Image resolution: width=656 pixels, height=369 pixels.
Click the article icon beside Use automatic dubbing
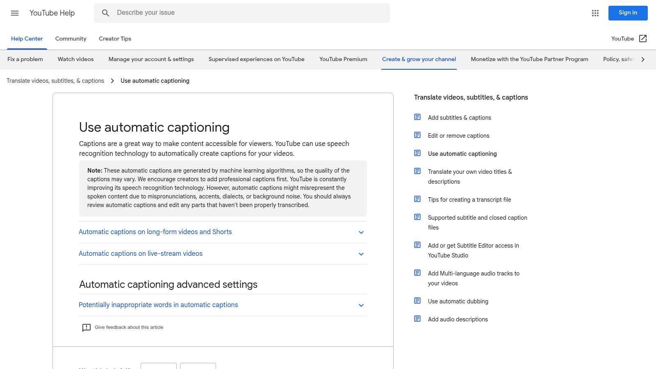417,300
